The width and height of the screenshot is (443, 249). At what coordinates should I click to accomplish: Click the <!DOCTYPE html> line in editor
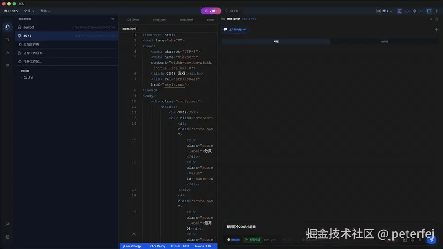click(159, 35)
